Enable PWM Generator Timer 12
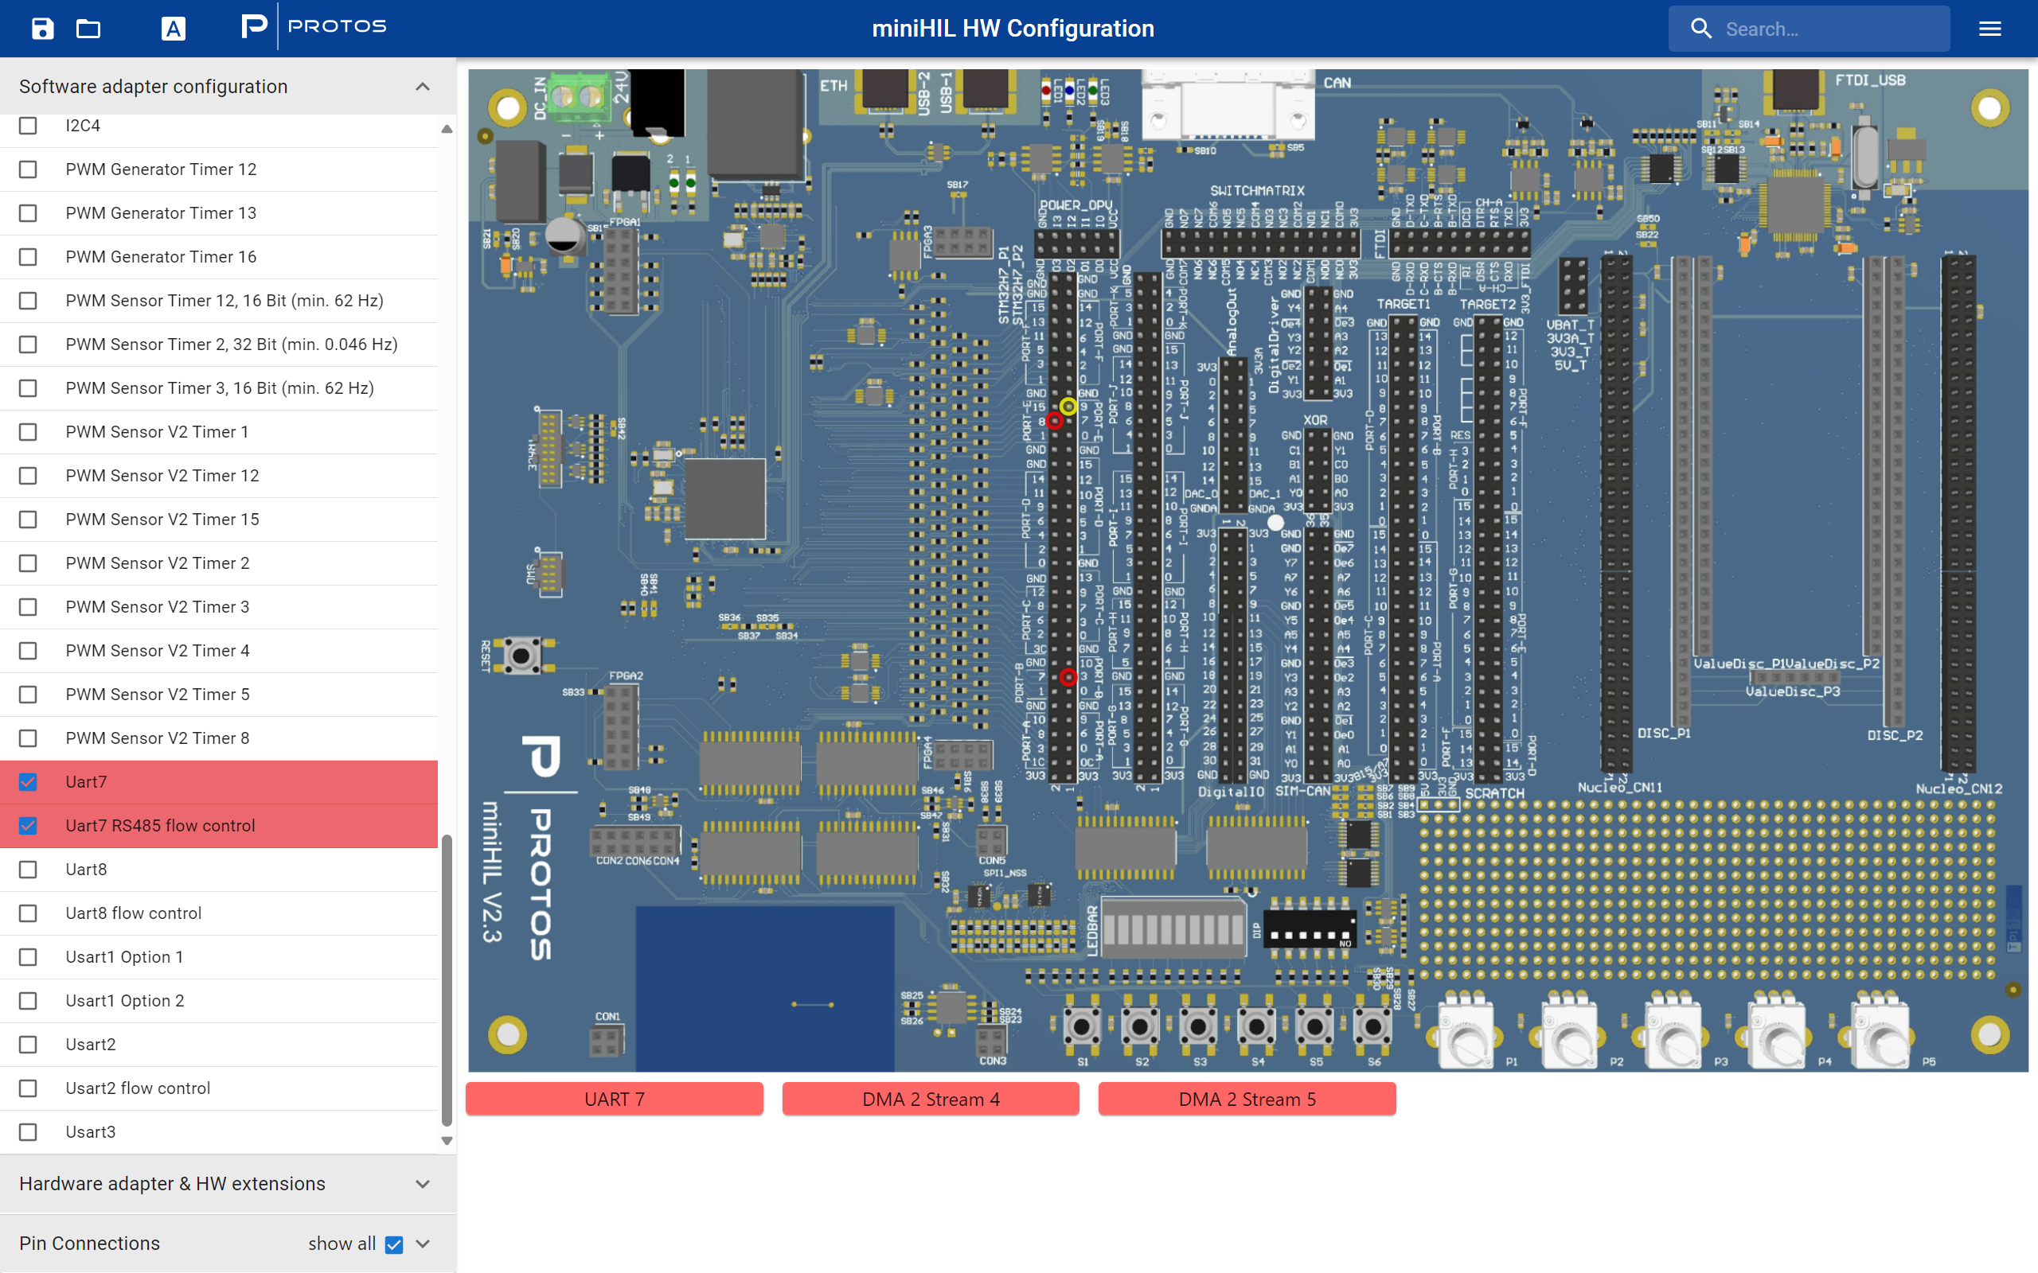Image resolution: width=2038 pixels, height=1273 pixels. pyautogui.click(x=28, y=169)
